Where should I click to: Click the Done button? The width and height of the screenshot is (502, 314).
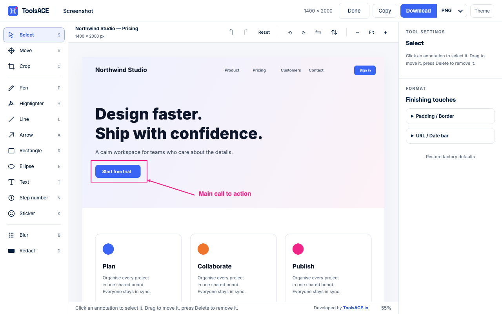pos(354,11)
